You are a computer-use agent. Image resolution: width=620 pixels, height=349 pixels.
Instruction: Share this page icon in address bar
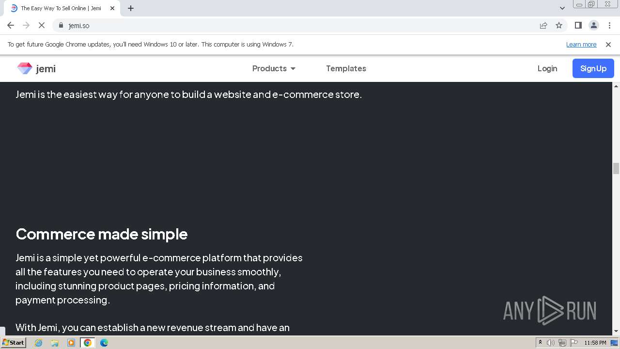tap(543, 25)
